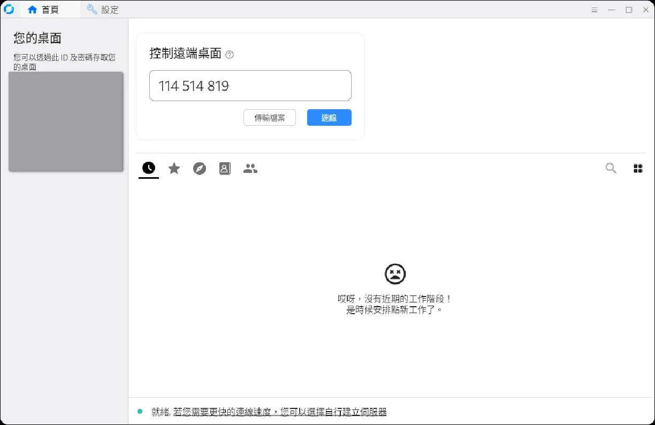Close the RustDesk window
The height and width of the screenshot is (425, 655).
645,10
